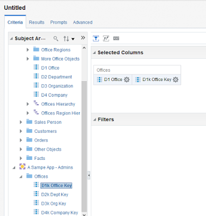The height and width of the screenshot is (216, 206).
Task: Switch to the Results tab
Action: click(37, 22)
